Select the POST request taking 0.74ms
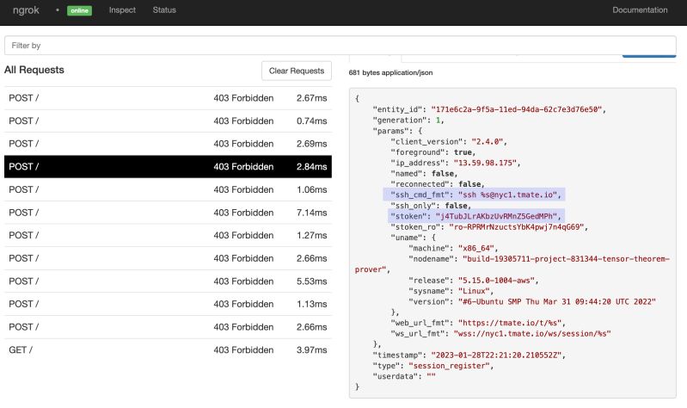Viewport: 687px width, 408px height. click(168, 121)
